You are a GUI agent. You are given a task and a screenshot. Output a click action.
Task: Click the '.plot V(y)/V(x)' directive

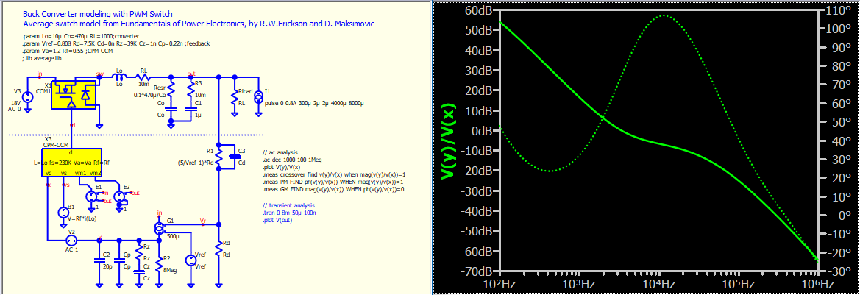[281, 166]
